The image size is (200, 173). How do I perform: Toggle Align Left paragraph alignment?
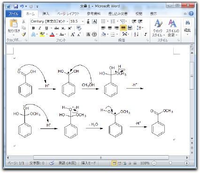coord(103,28)
